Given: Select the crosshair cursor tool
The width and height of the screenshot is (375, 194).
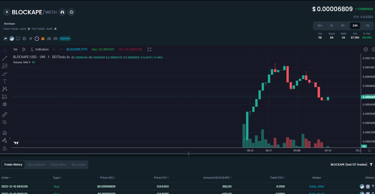Looking at the screenshot, I should [5, 50].
